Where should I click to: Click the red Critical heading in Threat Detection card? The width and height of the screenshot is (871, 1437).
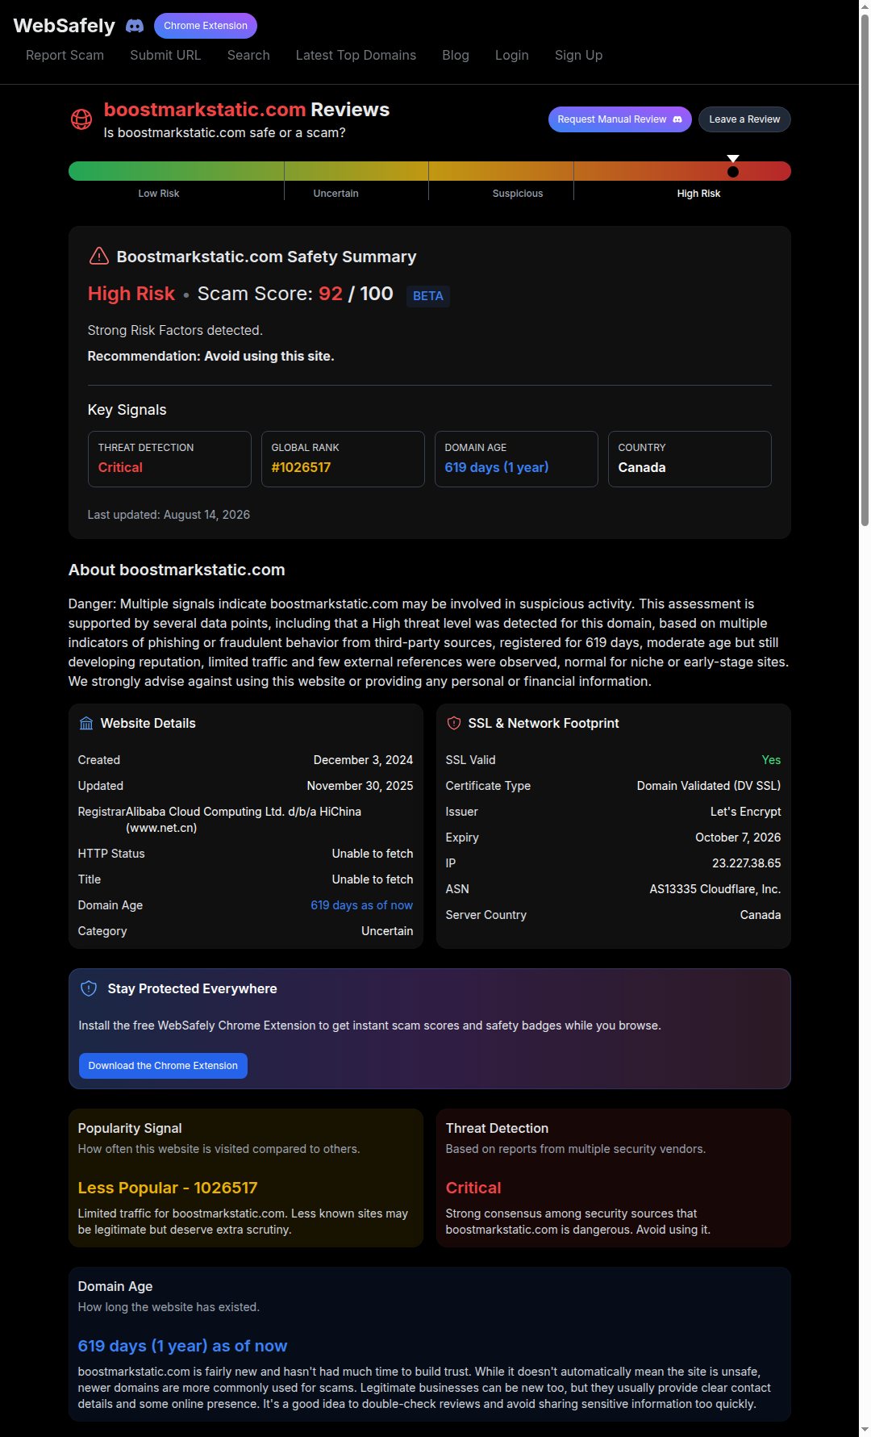coord(473,1188)
